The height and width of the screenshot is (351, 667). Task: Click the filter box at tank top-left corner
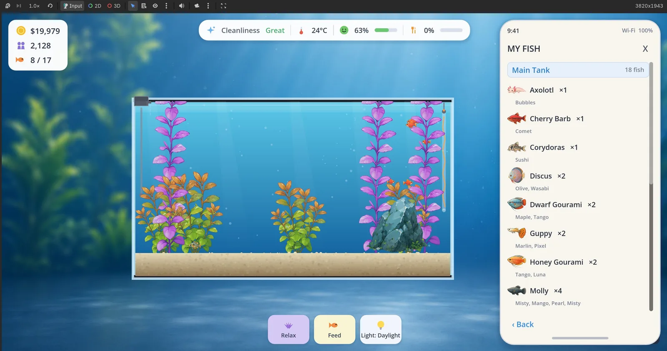141,101
